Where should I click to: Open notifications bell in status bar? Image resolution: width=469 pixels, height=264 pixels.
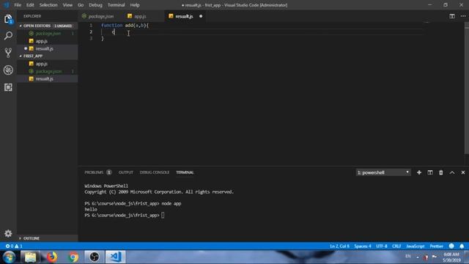click(462, 246)
